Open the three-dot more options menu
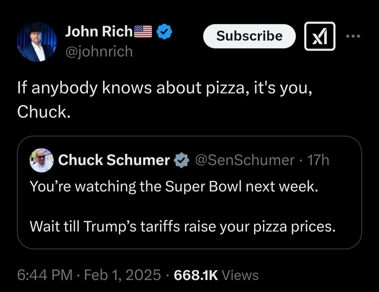This screenshot has height=292, width=379. pyautogui.click(x=353, y=36)
